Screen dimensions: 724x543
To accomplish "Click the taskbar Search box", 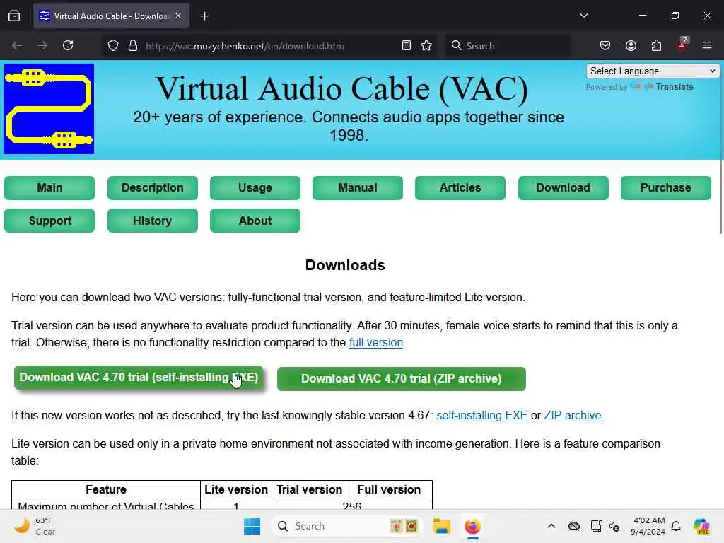I will [347, 526].
